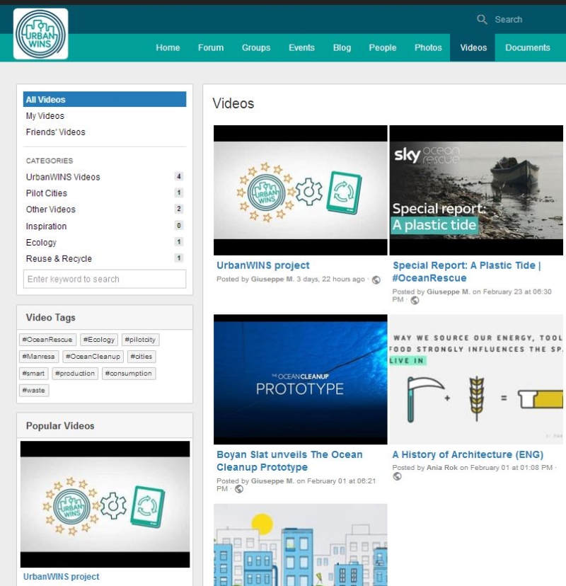Select the #OceanCleanup tag

point(93,357)
